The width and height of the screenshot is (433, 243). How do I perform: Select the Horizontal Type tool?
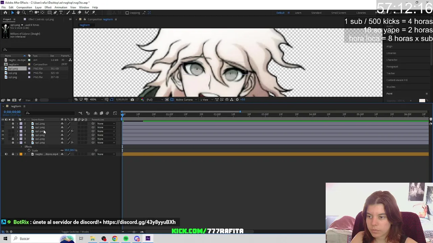61,12
